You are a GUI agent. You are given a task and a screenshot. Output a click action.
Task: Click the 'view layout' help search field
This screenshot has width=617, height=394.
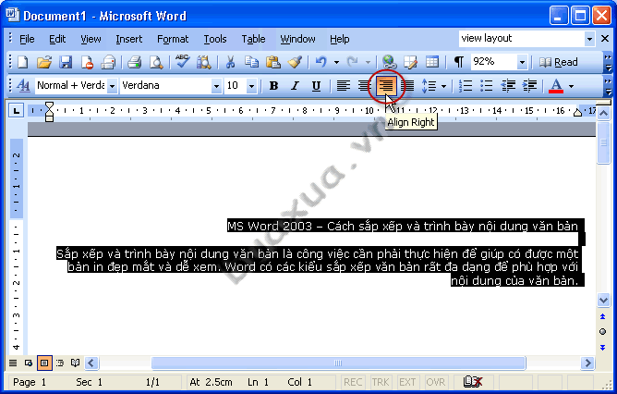coord(521,39)
